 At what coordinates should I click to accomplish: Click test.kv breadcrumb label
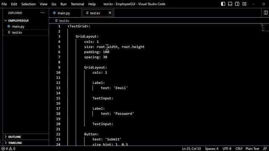(64, 21)
